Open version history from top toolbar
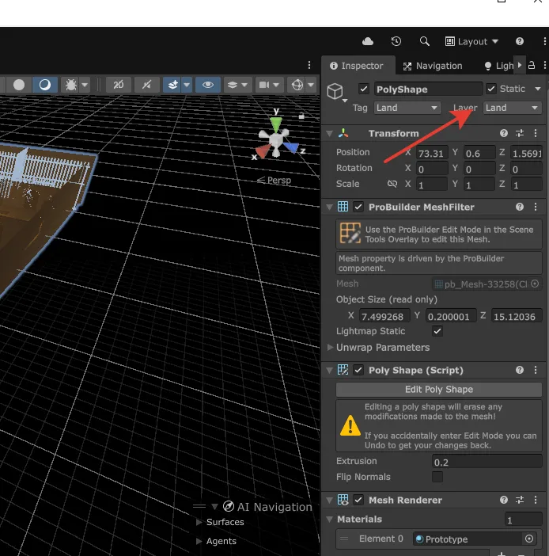The width and height of the screenshot is (549, 556). (396, 41)
